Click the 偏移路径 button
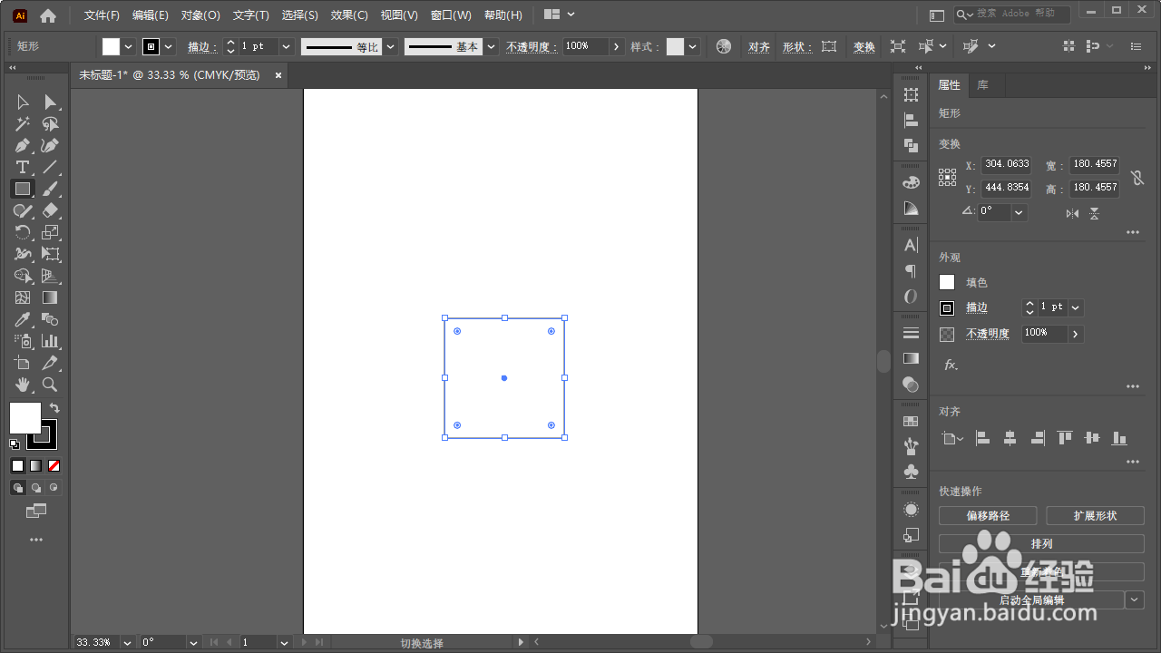This screenshot has width=1161, height=653. coord(988,516)
